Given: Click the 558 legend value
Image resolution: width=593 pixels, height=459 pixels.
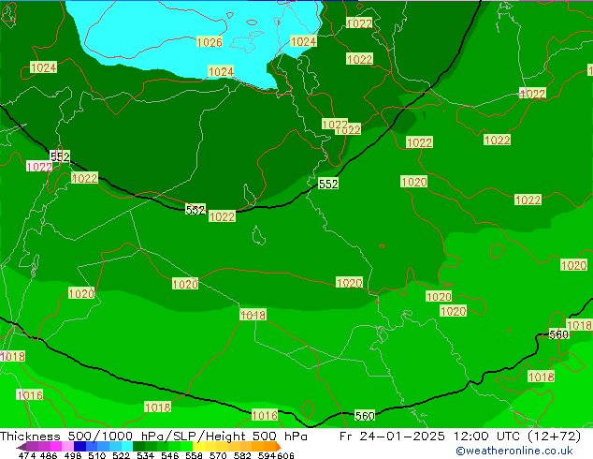Looking at the screenshot, I should (x=194, y=455).
